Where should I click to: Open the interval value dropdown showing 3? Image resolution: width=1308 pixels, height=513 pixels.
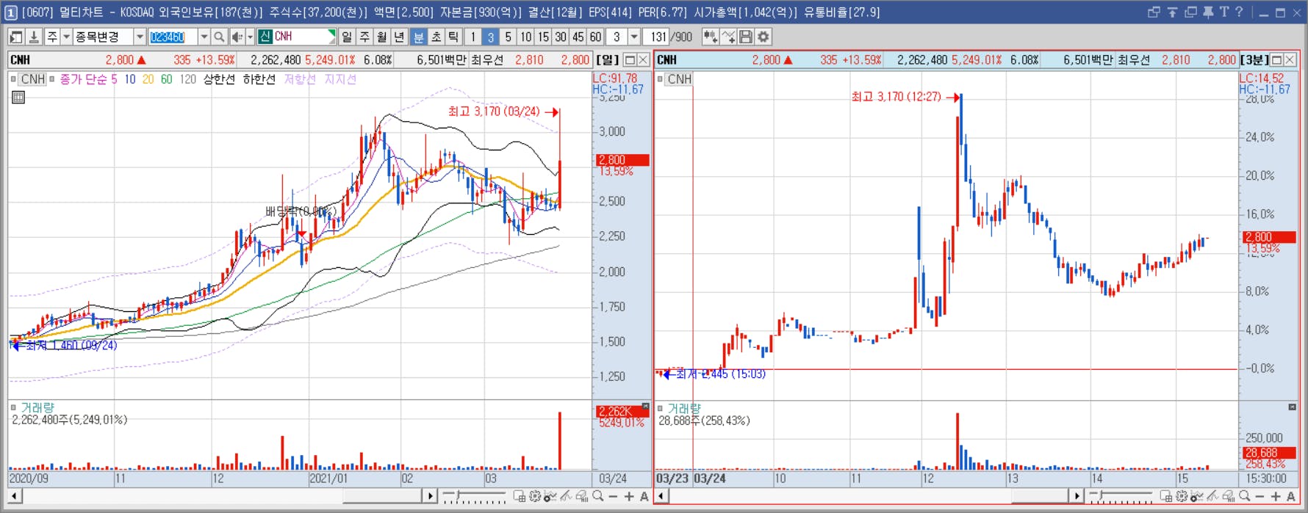[x=634, y=37]
